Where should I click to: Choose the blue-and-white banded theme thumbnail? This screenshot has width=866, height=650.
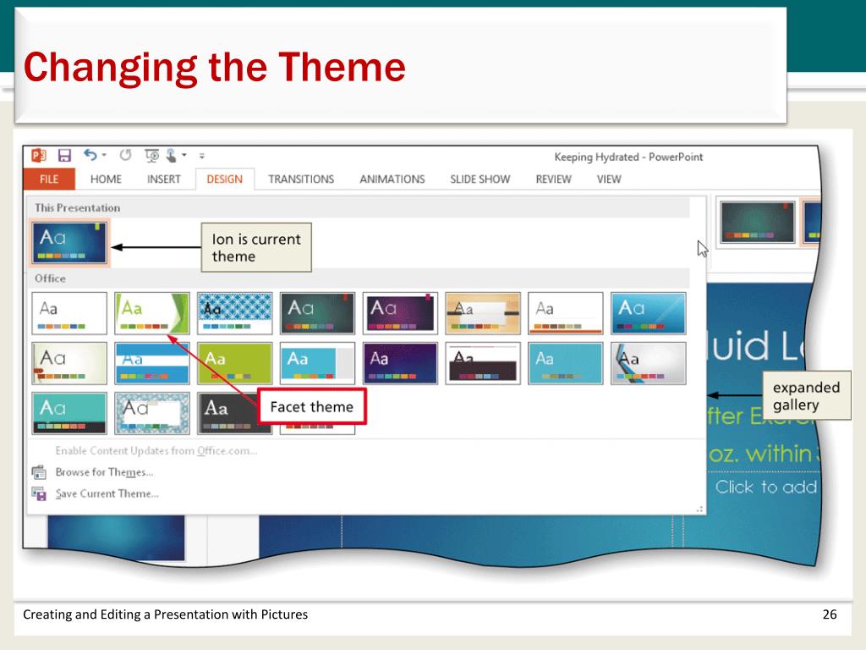(x=152, y=363)
